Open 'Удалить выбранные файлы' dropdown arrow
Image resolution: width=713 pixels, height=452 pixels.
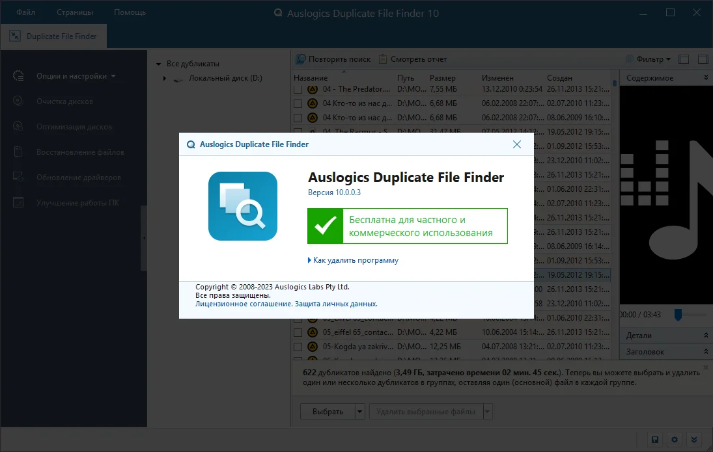coord(488,412)
